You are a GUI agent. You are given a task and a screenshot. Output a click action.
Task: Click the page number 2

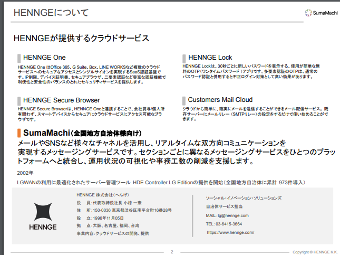point(172,252)
